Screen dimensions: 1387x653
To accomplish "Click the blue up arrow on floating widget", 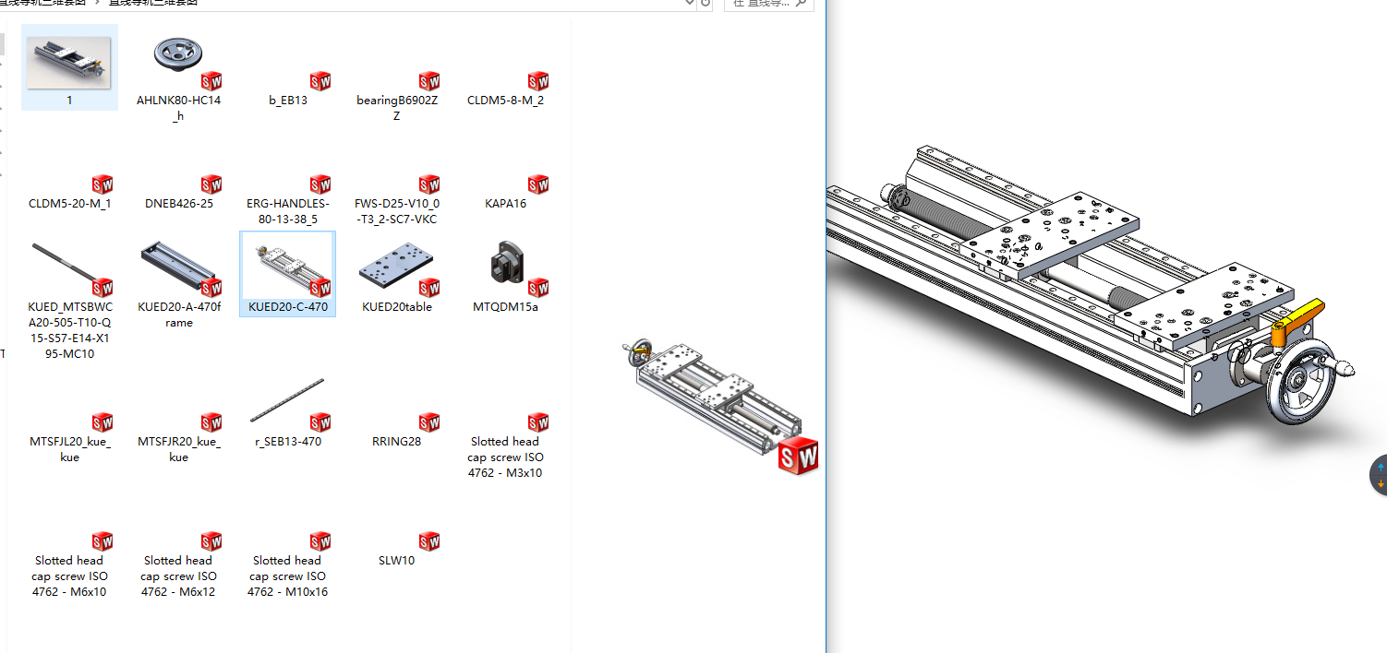I will [x=1381, y=468].
